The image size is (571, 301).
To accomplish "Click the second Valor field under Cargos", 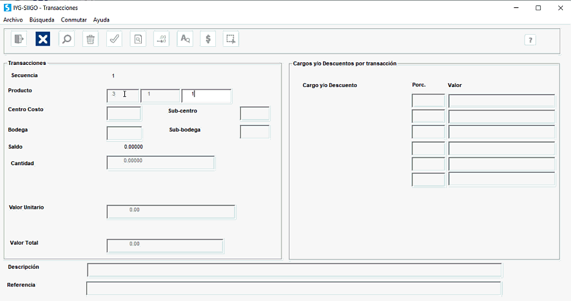I will tap(502, 116).
